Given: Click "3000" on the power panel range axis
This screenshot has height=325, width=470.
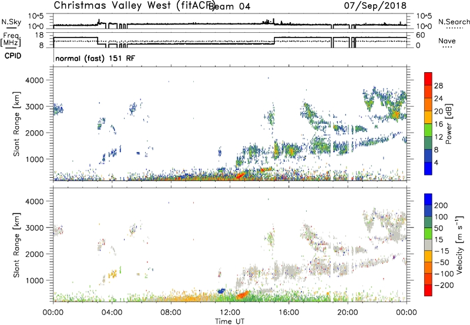Looking at the screenshot, I should (34, 107).
